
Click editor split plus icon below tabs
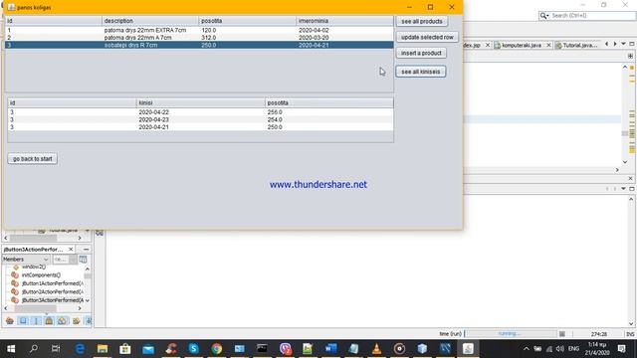(630, 56)
